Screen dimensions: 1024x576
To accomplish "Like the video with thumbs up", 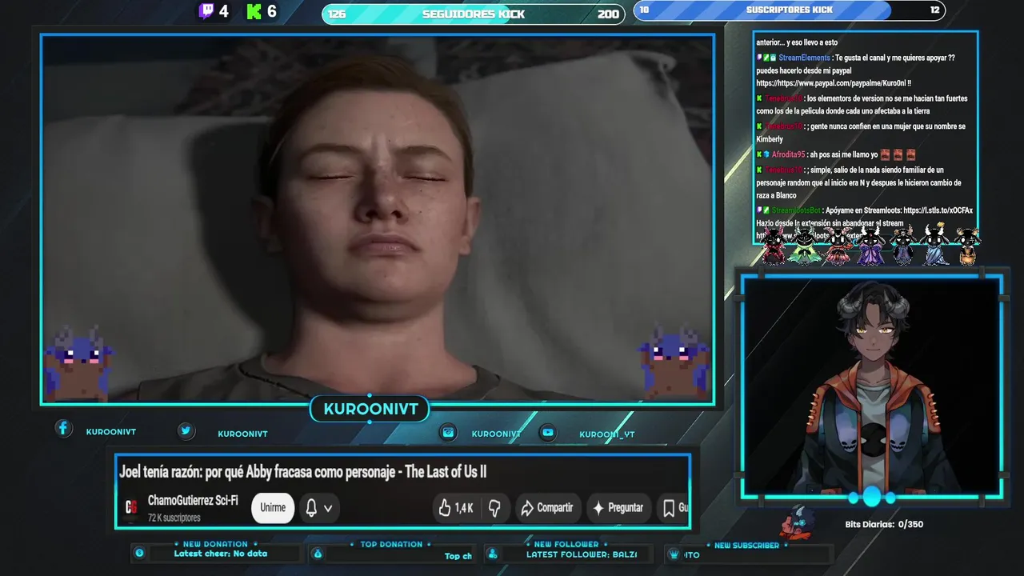I will point(445,507).
